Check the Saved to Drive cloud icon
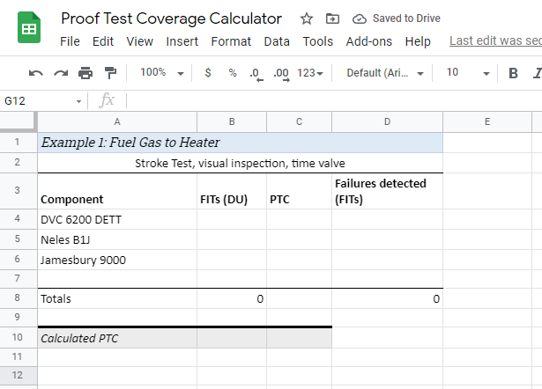Viewport: 542px width, 389px height. click(x=360, y=18)
